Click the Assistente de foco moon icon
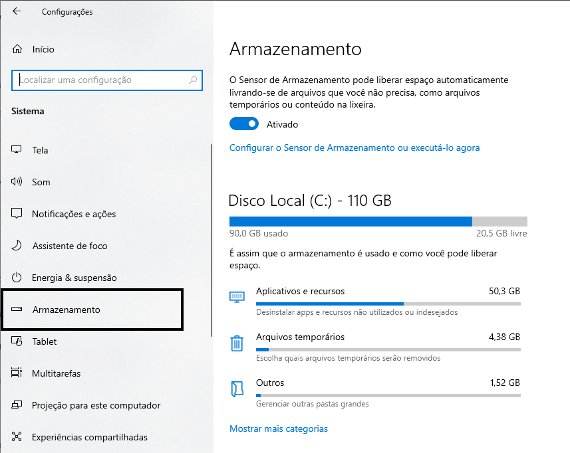Viewport: 570px width, 453px height. pyautogui.click(x=17, y=246)
